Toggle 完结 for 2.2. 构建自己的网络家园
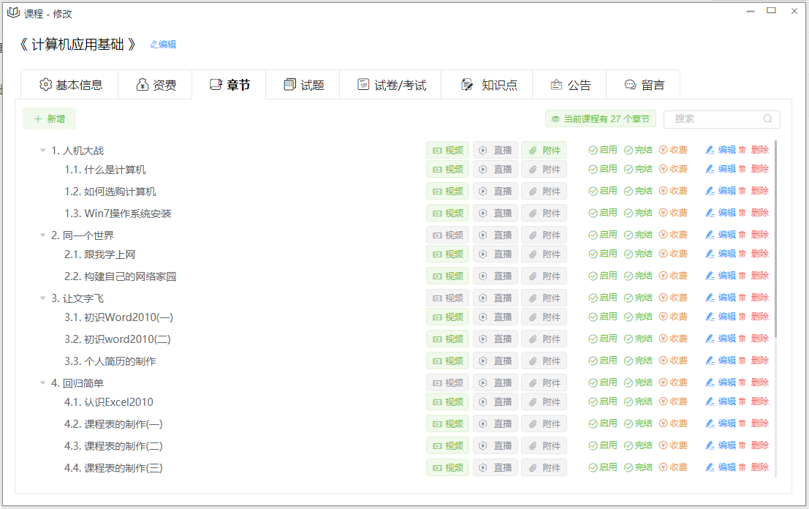Viewport: 809px width, 509px height. point(638,276)
